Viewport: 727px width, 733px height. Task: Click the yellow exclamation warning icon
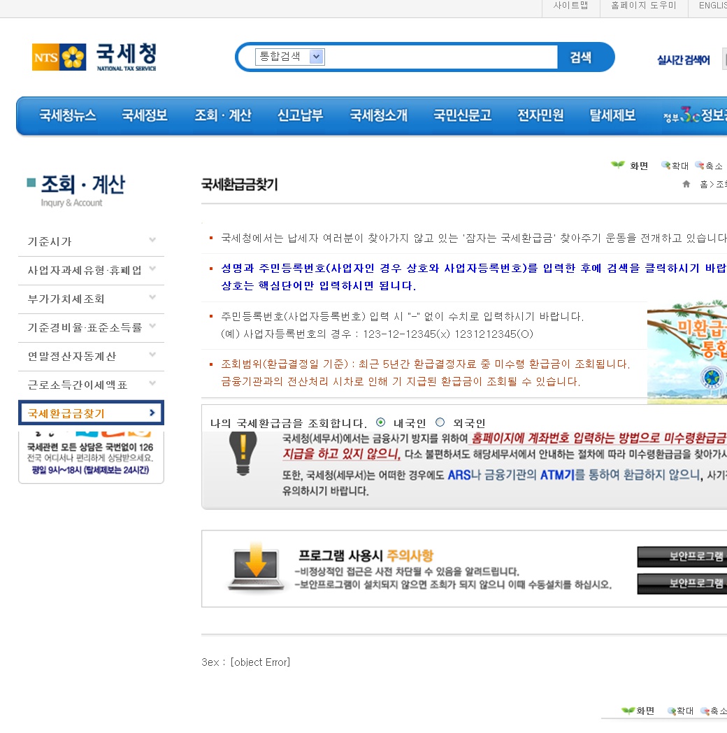pyautogui.click(x=243, y=453)
